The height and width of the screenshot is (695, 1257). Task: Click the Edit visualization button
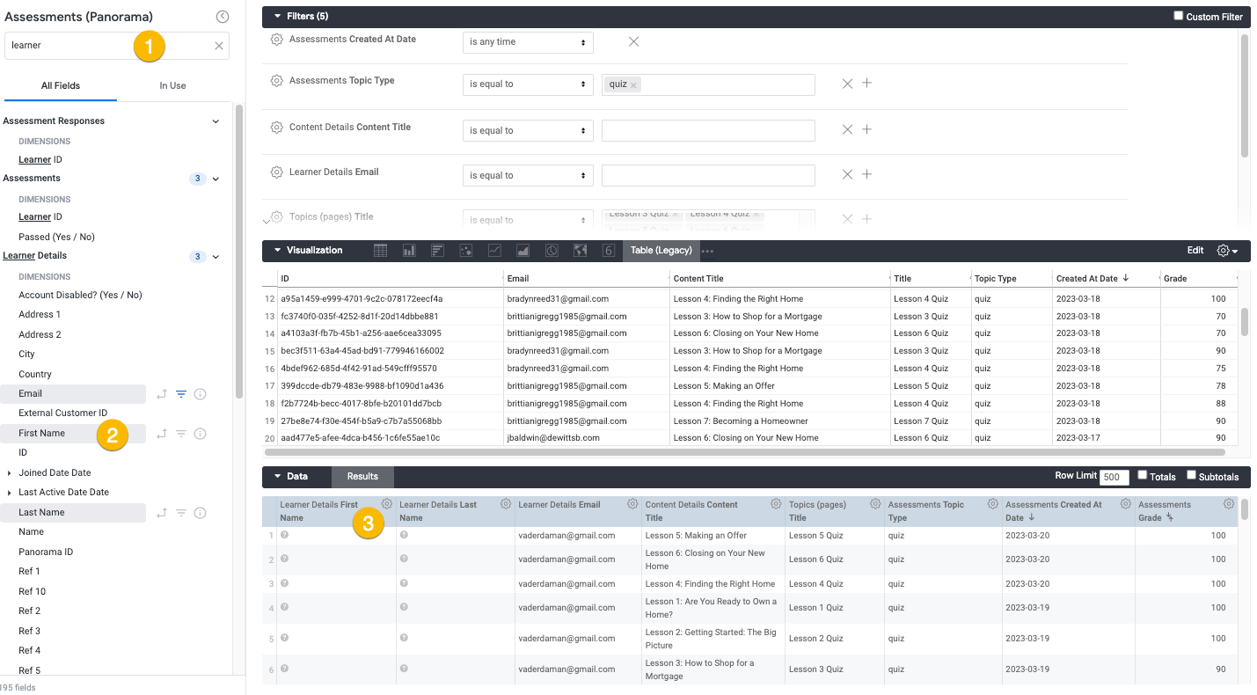(x=1195, y=251)
